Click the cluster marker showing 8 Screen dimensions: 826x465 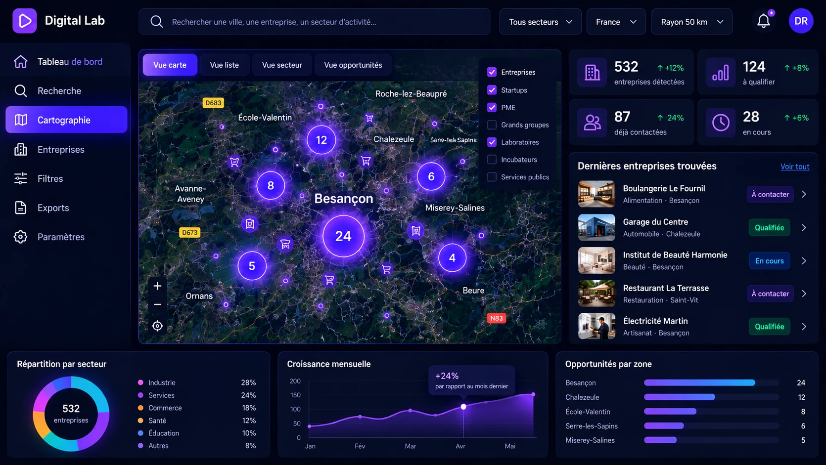point(271,185)
